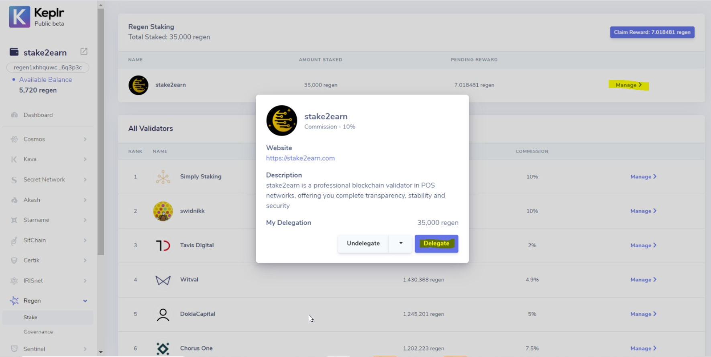Image resolution: width=711 pixels, height=357 pixels.
Task: Expand the IRISnet menu chevron
Action: pyautogui.click(x=85, y=280)
